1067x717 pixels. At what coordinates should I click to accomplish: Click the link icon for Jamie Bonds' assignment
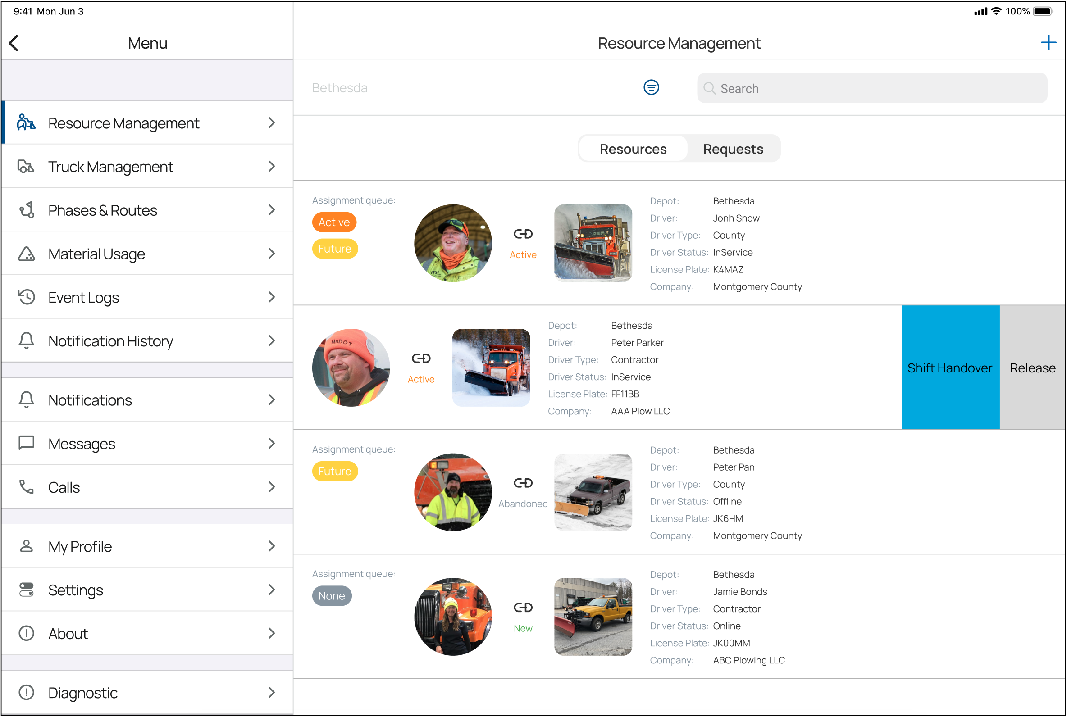click(523, 608)
